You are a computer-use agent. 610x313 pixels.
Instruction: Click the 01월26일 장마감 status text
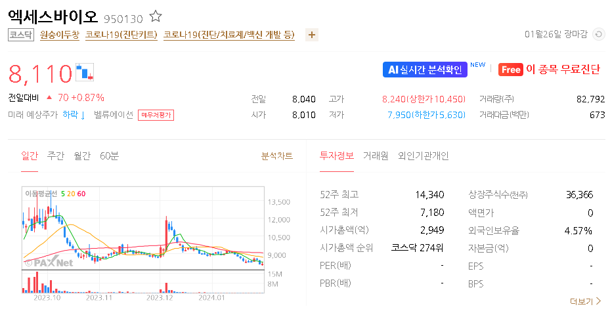coord(556,34)
